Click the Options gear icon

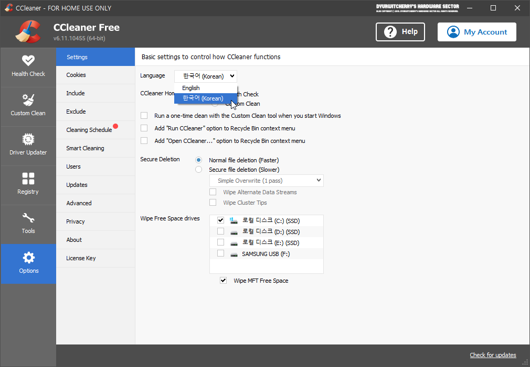(28, 258)
